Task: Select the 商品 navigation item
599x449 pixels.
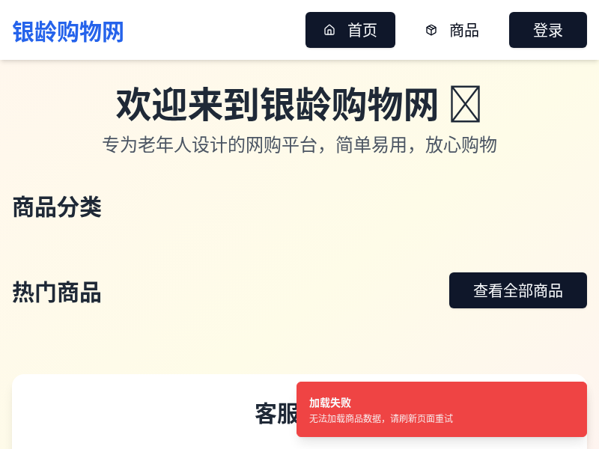Action: (452, 30)
